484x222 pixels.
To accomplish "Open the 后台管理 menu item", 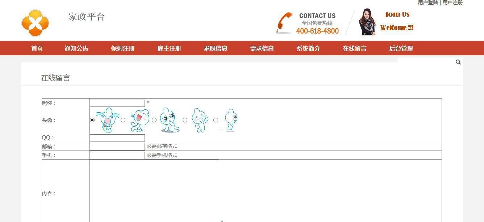I will [x=401, y=48].
